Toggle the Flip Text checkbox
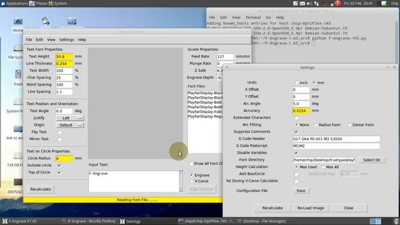Image resolution: width=400 pixels, height=225 pixels. (x=59, y=132)
